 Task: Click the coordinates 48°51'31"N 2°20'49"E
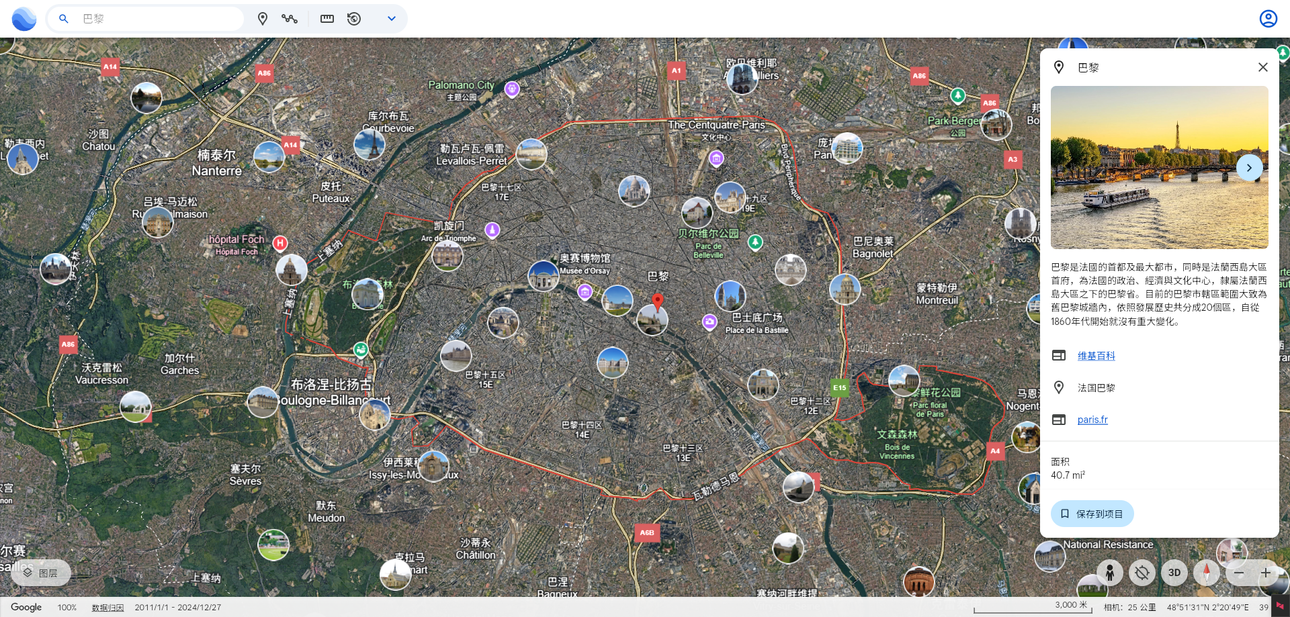click(1207, 608)
